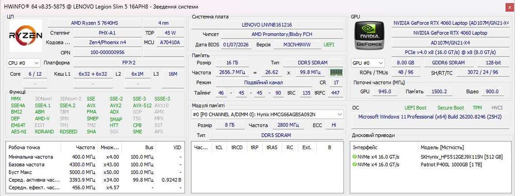The width and height of the screenshot is (515, 196).
Task: Click the green UEFI label next to BIOS version
Action: click(x=329, y=45)
